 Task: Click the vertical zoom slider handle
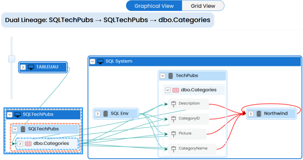(x=12, y=58)
